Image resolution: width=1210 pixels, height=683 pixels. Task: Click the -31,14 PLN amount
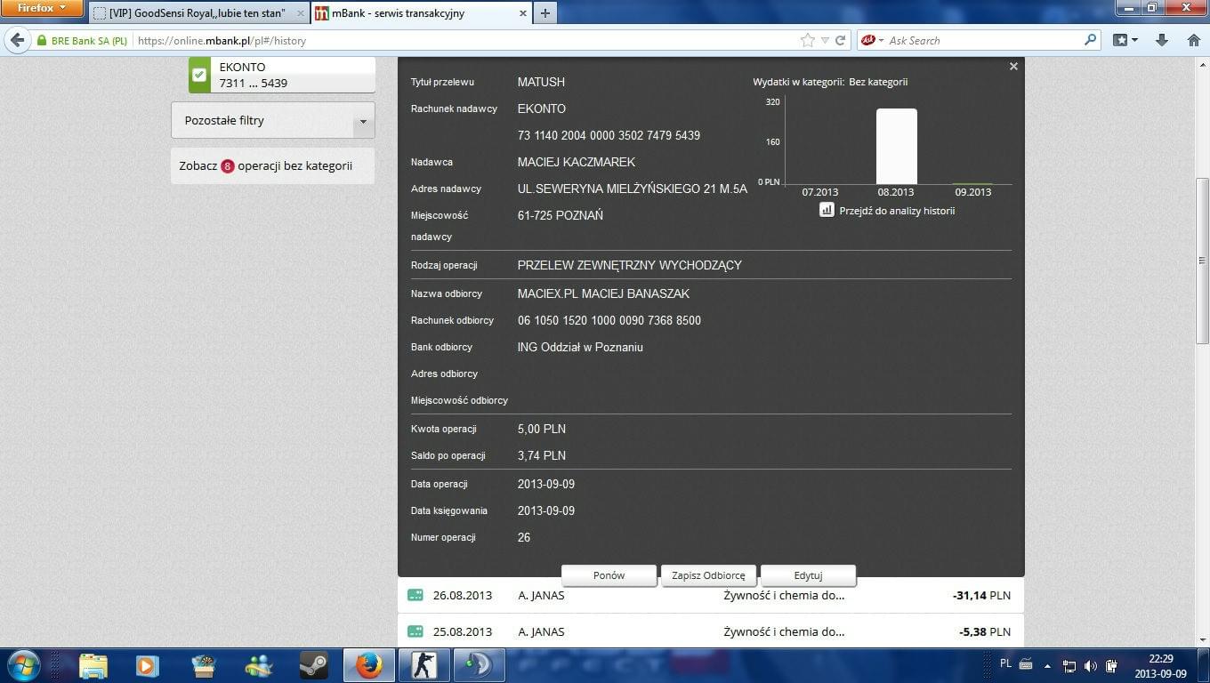pyautogui.click(x=981, y=595)
